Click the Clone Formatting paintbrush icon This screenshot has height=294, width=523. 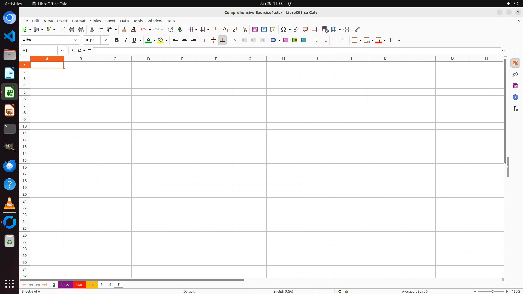124,29
